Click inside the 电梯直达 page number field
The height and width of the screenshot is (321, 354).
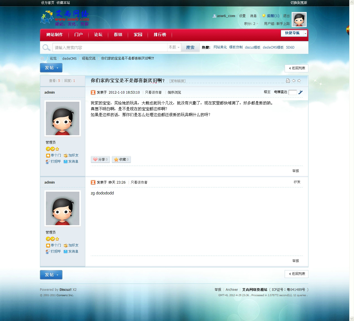pyautogui.click(x=292, y=92)
